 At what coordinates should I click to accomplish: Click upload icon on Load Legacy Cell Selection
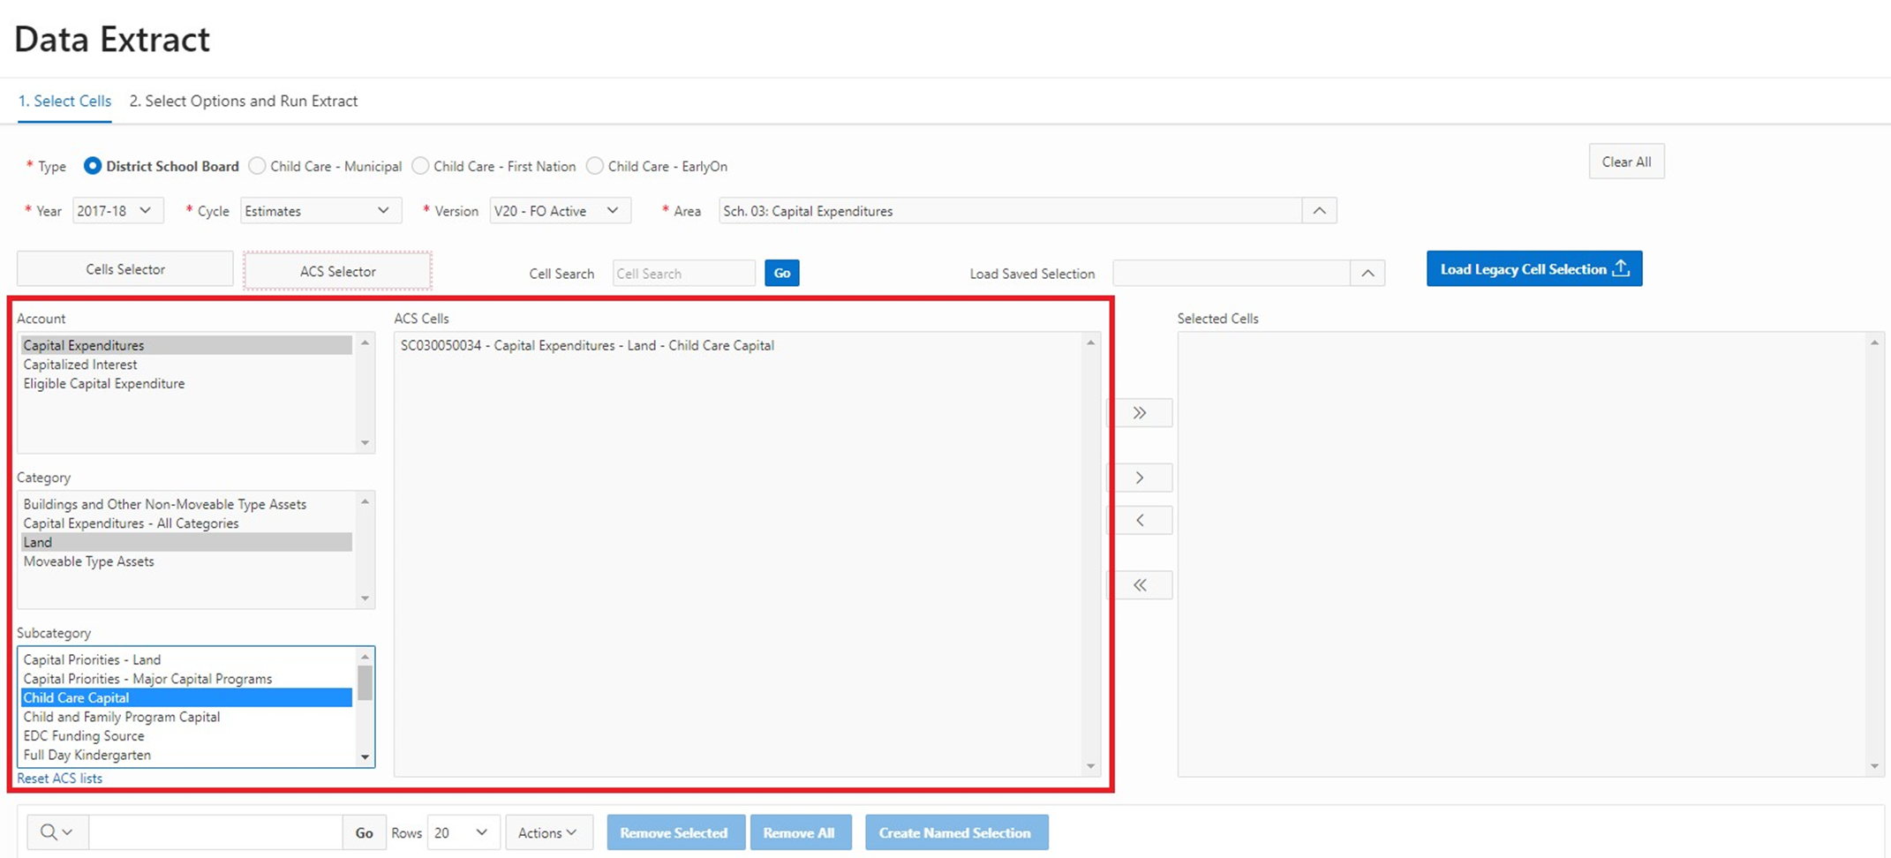click(1621, 268)
